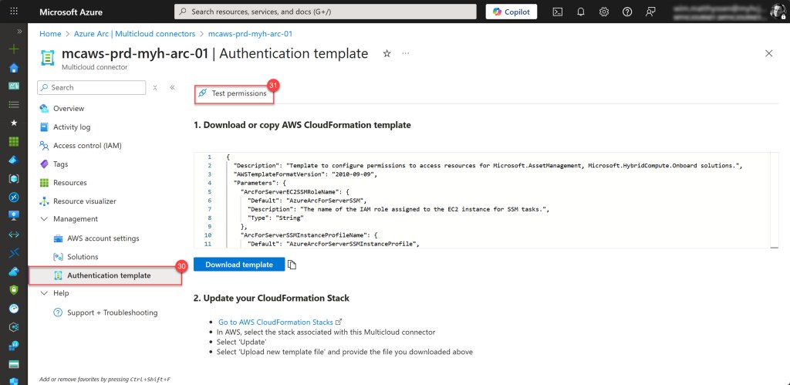Add page to favorites with star icon
The height and width of the screenshot is (385, 790).
coord(387,53)
